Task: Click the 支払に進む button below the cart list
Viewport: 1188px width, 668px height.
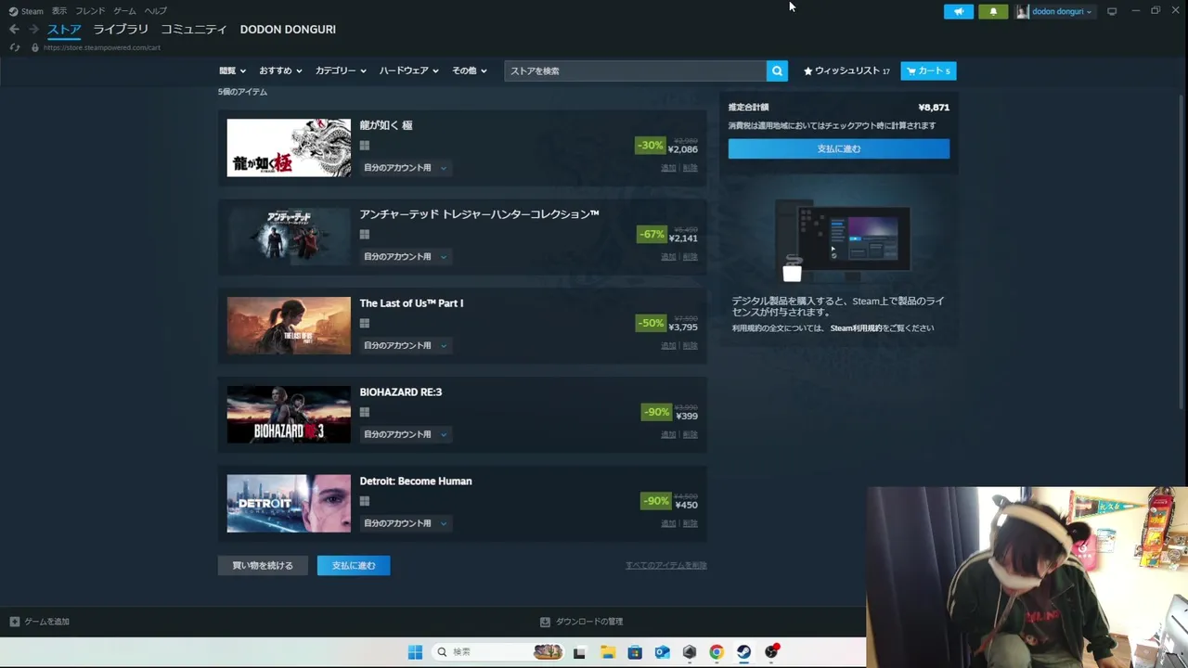Action: click(354, 565)
